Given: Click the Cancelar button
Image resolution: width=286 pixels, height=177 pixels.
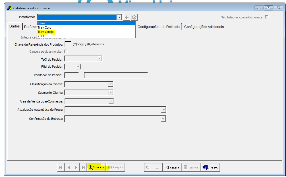Looking at the screenshot, I should click(x=173, y=167).
